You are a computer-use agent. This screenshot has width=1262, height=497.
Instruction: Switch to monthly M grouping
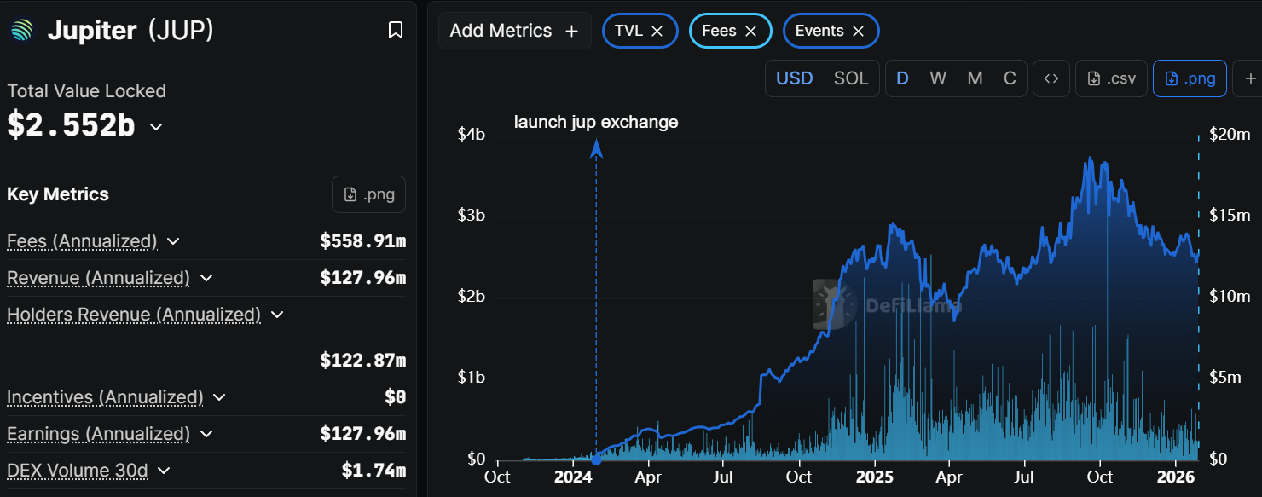(975, 78)
